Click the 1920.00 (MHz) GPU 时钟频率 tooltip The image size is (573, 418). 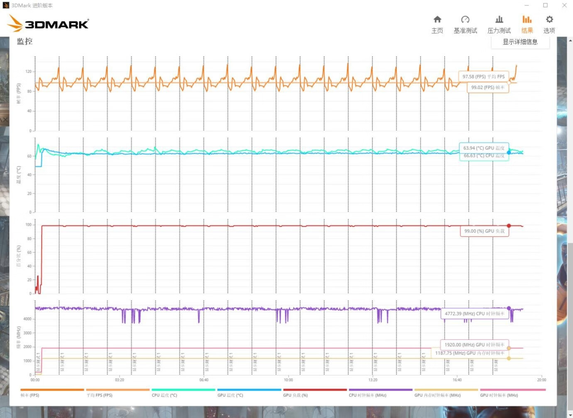pos(475,345)
